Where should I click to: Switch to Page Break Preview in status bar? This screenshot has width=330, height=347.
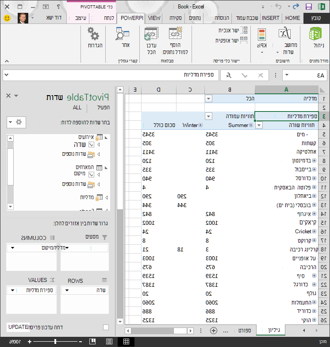tap(92, 342)
